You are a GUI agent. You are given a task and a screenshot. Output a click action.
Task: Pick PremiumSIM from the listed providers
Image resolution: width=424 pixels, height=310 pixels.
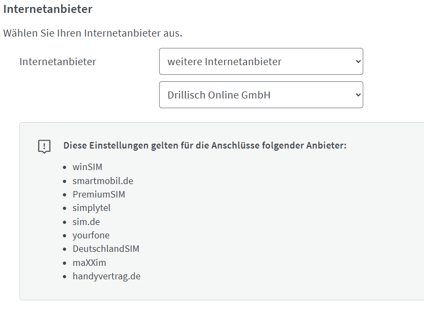click(99, 194)
